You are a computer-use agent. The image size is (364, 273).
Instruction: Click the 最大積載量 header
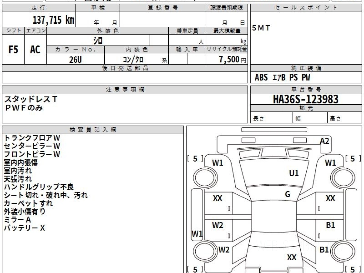[x=227, y=31]
